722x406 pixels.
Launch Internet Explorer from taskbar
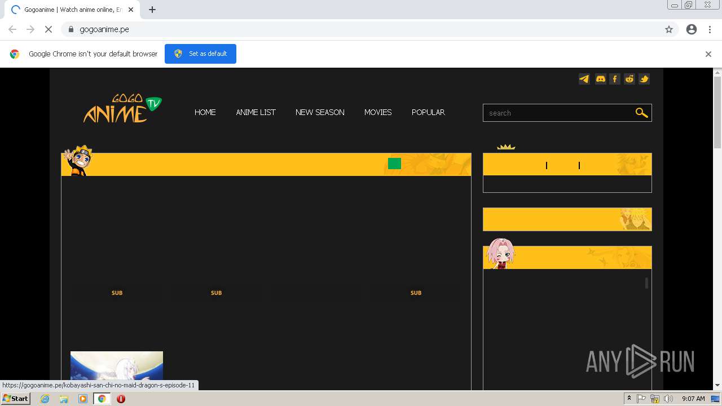pyautogui.click(x=45, y=399)
